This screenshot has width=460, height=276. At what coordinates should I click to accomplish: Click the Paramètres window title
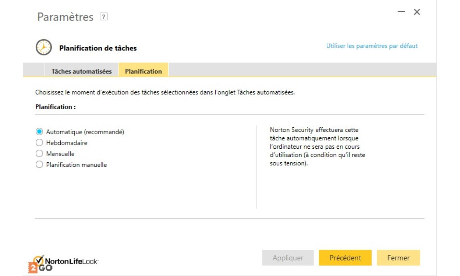pyautogui.click(x=66, y=17)
